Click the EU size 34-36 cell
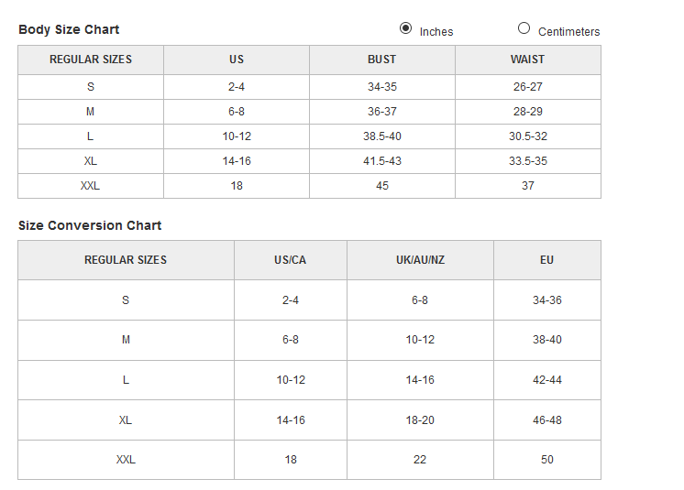The width and height of the screenshot is (684, 490). [546, 300]
